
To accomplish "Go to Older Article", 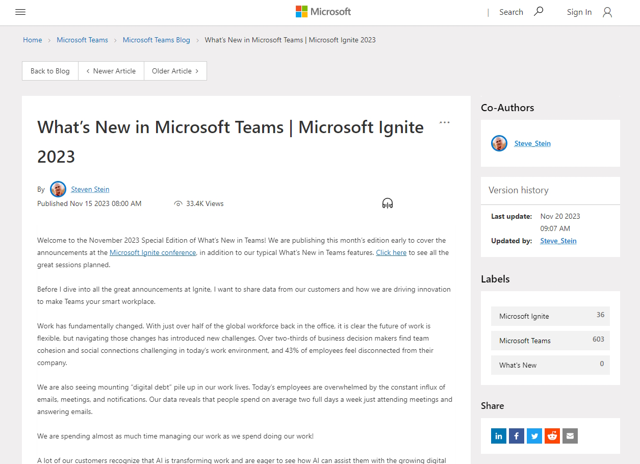I will 175,71.
